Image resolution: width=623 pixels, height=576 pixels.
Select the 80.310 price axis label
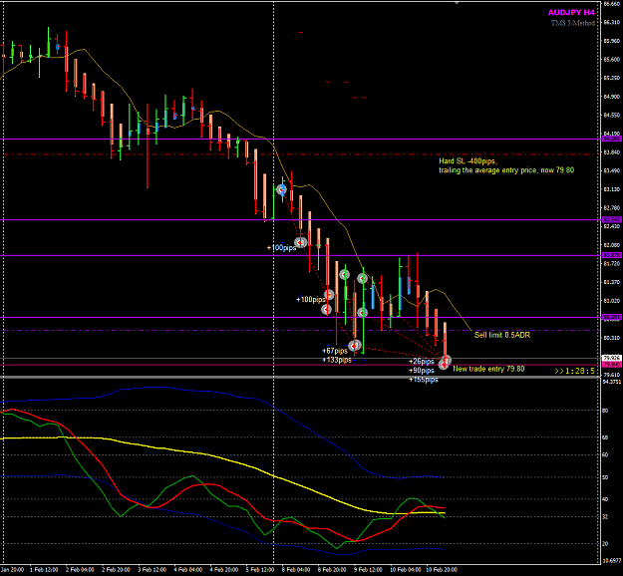pyautogui.click(x=611, y=338)
